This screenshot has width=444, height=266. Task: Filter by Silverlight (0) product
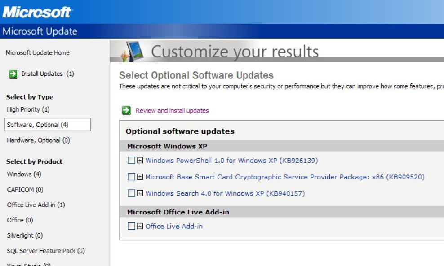click(25, 235)
